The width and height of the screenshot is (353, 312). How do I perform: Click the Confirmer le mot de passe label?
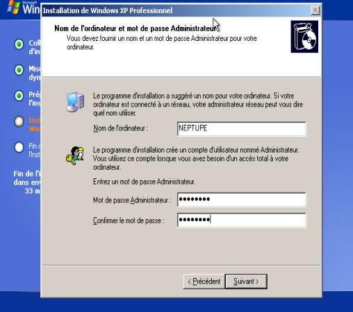128,220
